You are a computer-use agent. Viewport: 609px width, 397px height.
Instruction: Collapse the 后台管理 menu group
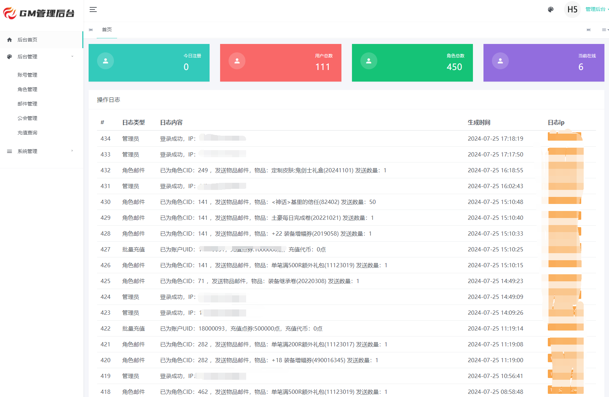pyautogui.click(x=41, y=57)
